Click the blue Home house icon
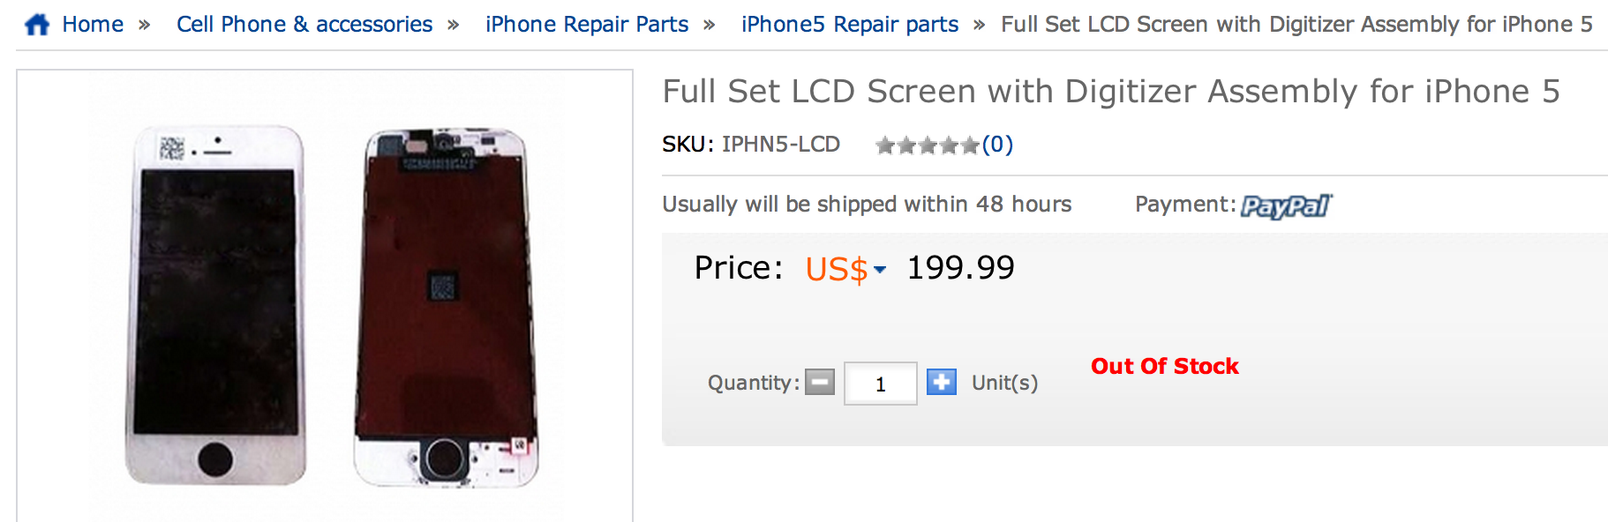 (x=37, y=24)
